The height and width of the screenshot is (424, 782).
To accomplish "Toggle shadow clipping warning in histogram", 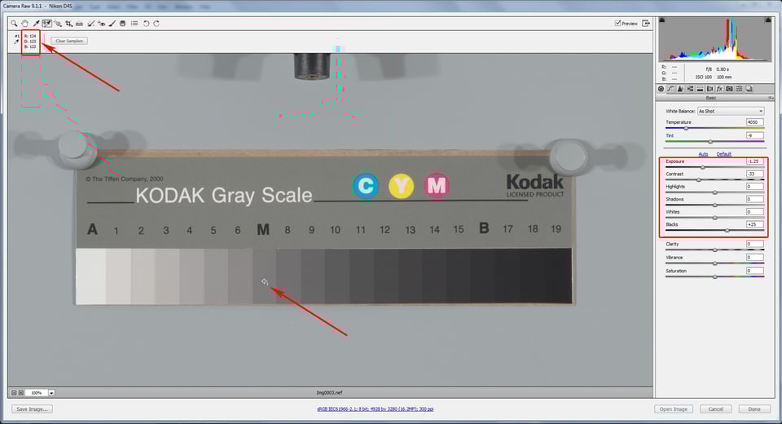I will (661, 20).
